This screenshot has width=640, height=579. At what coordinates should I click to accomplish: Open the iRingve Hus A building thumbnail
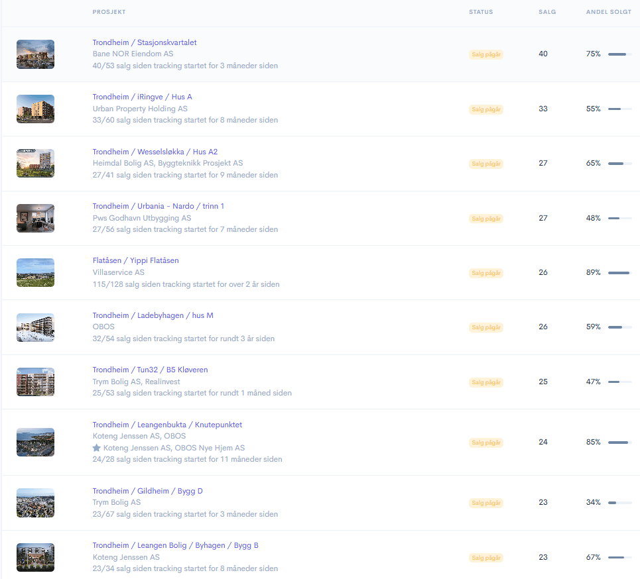click(x=36, y=109)
